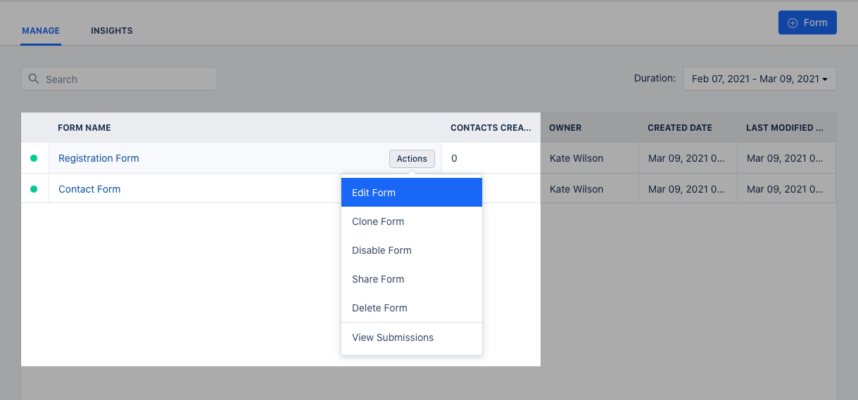Click the green status dot for Contact Form
The image size is (858, 400).
coord(34,189)
